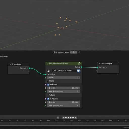This screenshot has width=129, height=129.
Task: Jump to next keyframe button
Action: click(x=73, y=118)
